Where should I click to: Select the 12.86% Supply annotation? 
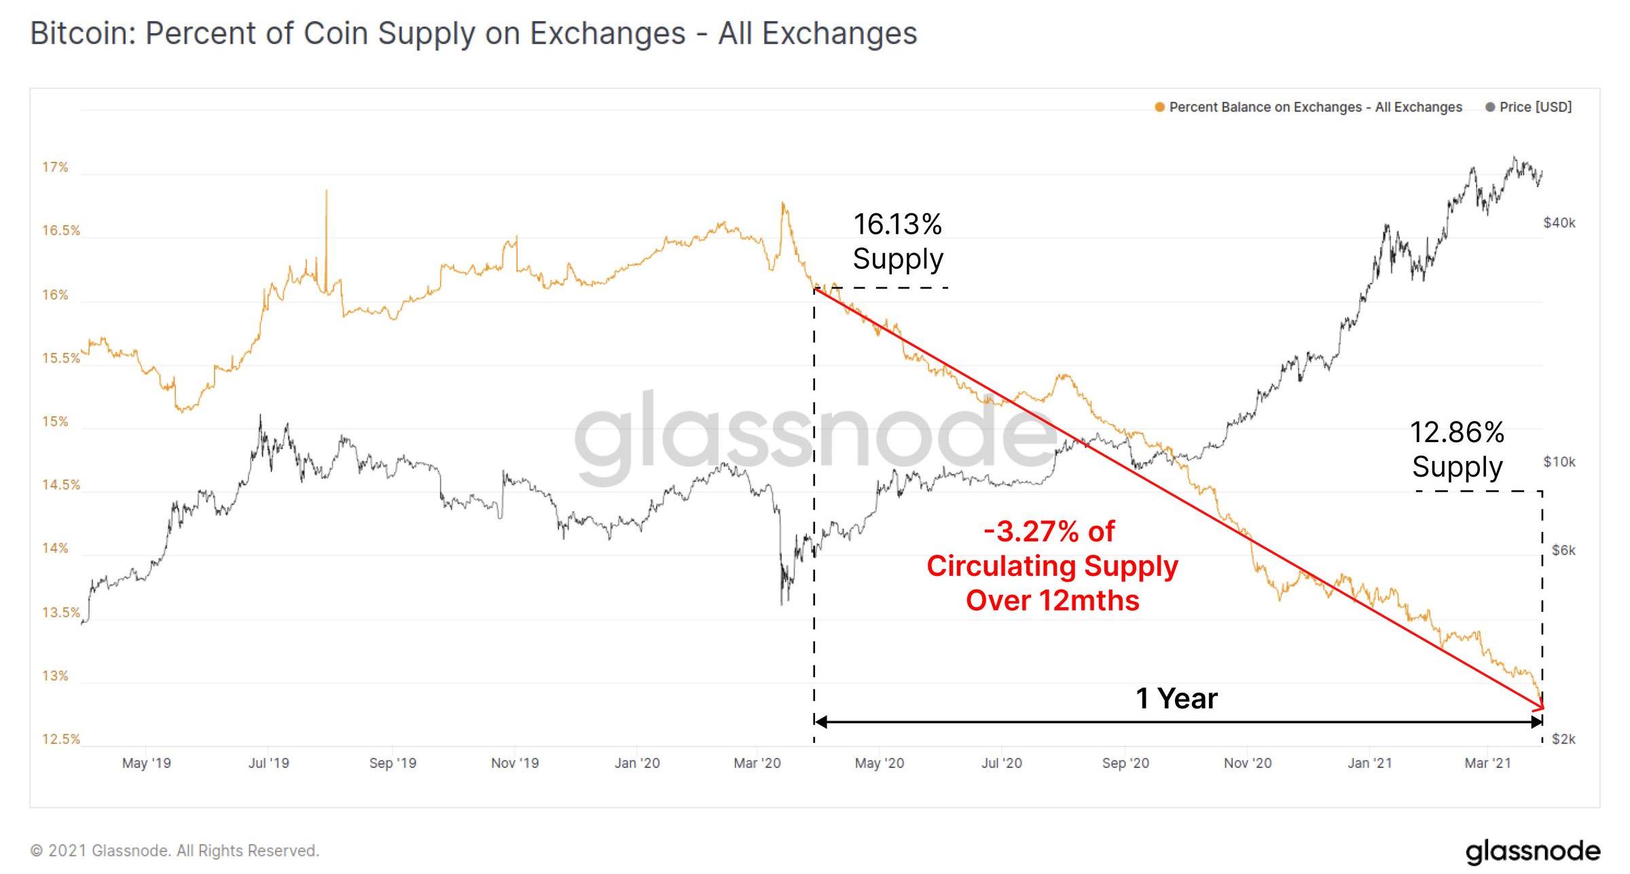point(1457,449)
